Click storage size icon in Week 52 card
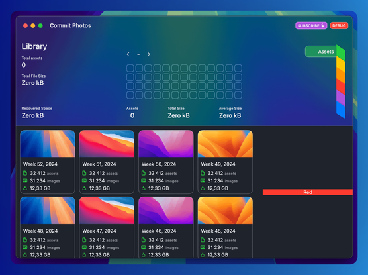The image size is (368, 275). 25,188
